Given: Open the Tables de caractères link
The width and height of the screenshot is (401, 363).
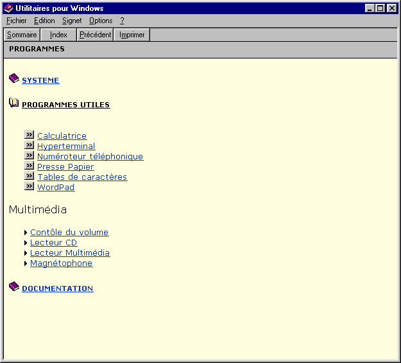Looking at the screenshot, I should tap(82, 177).
